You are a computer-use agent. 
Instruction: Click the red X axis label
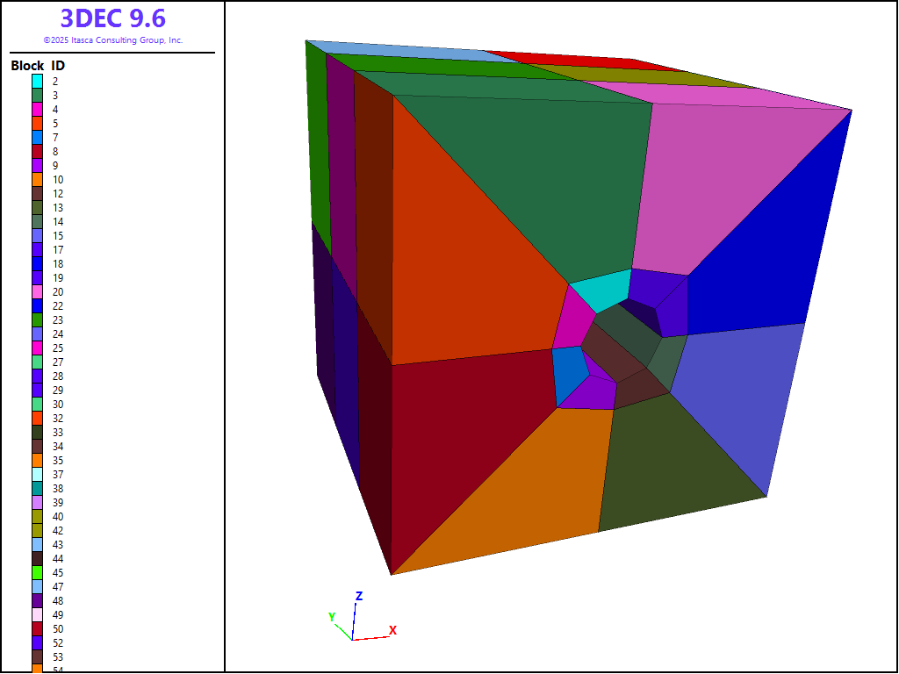click(392, 630)
